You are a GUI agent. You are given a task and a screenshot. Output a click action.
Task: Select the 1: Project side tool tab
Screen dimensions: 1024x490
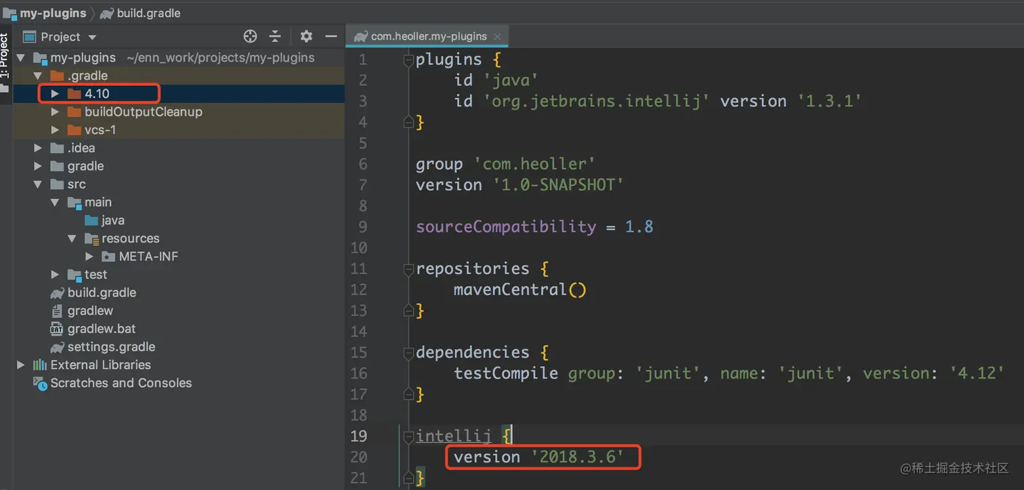(5, 55)
